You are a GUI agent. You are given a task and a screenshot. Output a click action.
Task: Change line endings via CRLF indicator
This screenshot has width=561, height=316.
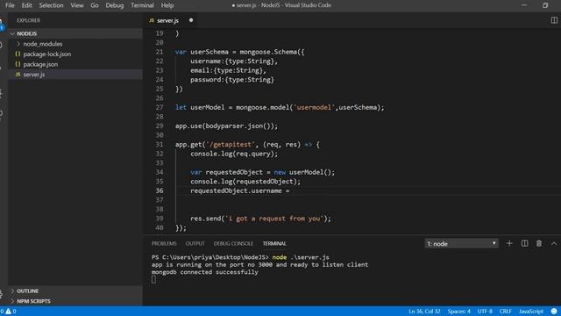[x=505, y=312]
